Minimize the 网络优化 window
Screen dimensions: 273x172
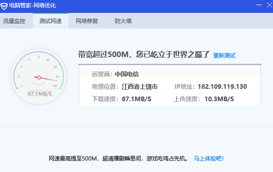pyautogui.click(x=259, y=5)
